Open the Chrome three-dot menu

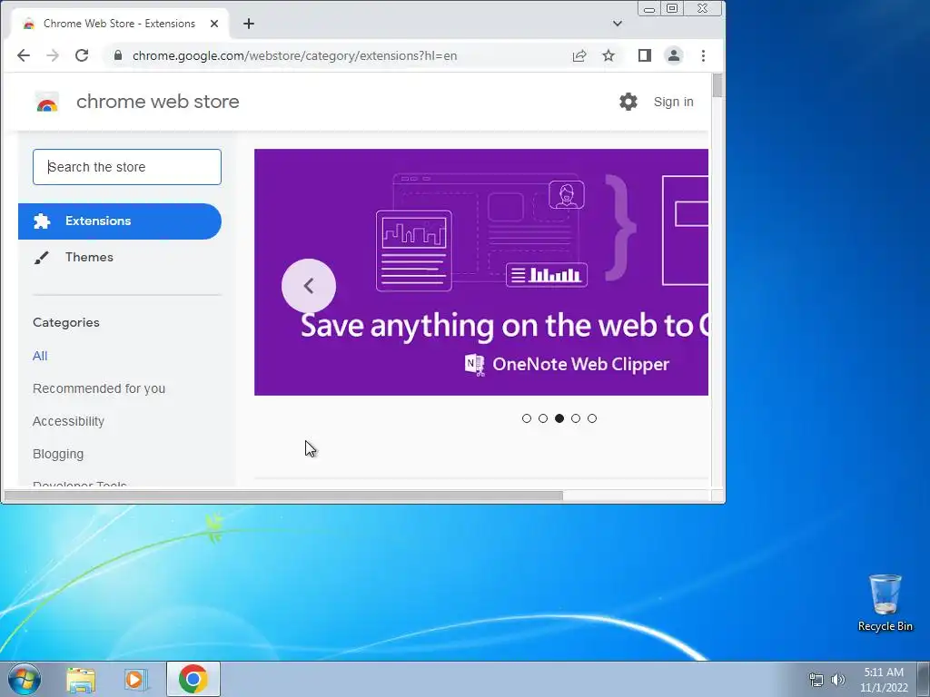(x=704, y=55)
